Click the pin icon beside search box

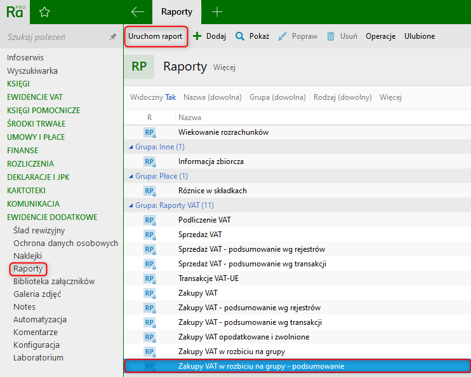pos(113,38)
